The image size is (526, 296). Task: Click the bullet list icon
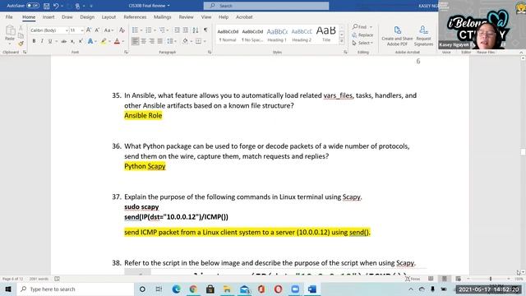coord(135,30)
